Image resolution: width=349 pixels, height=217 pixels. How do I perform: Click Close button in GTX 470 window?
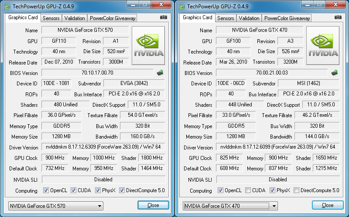(x=328, y=205)
